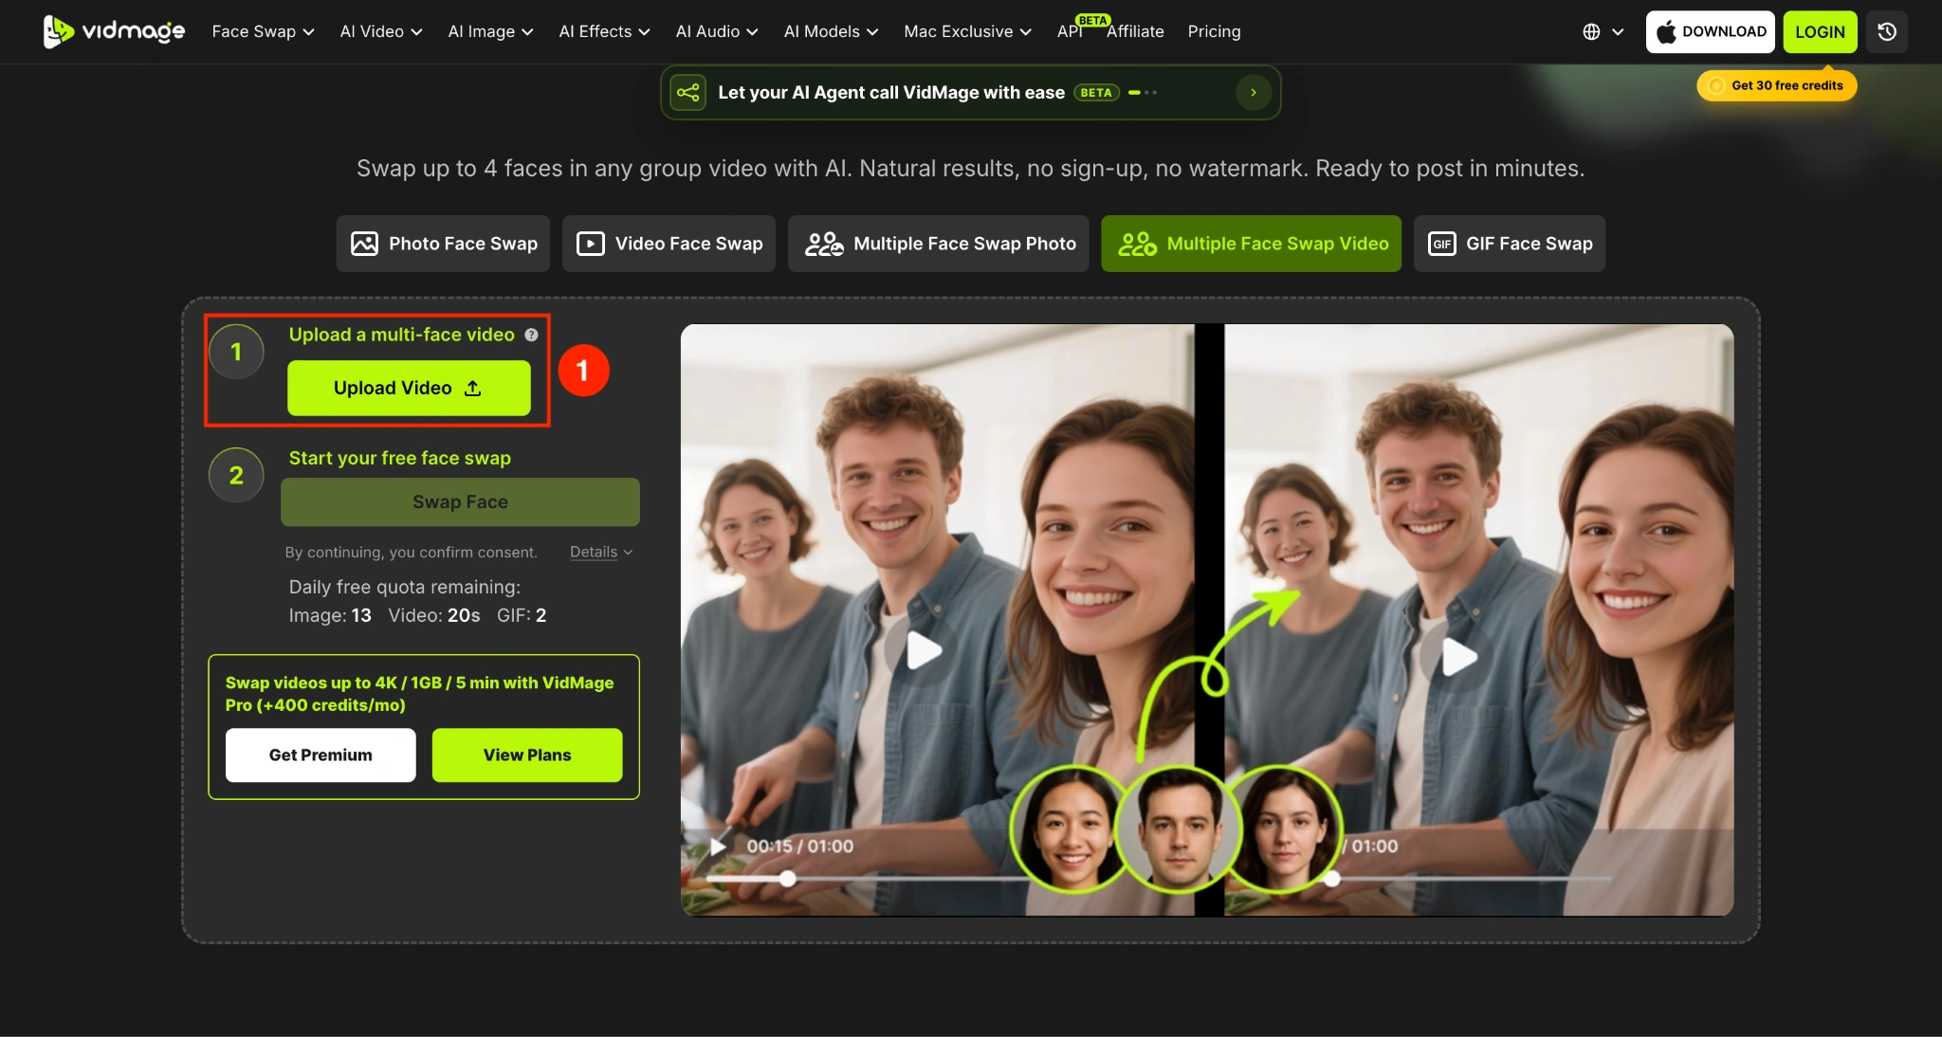
Task: Click the View Plans button
Action: tap(527, 755)
